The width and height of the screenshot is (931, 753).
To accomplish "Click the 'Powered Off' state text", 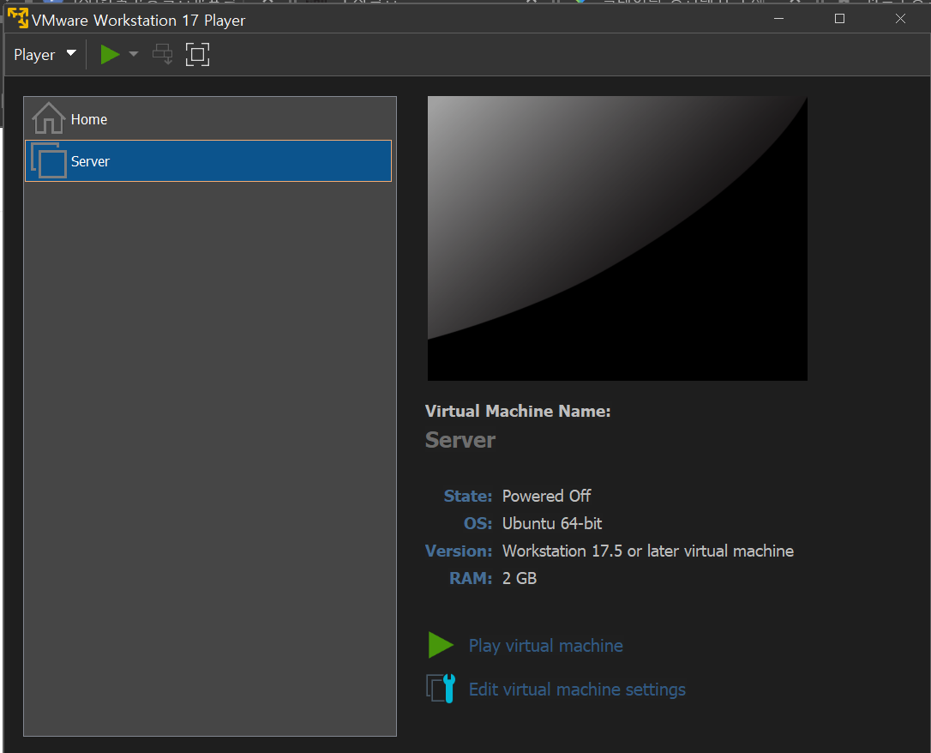I will 546,496.
